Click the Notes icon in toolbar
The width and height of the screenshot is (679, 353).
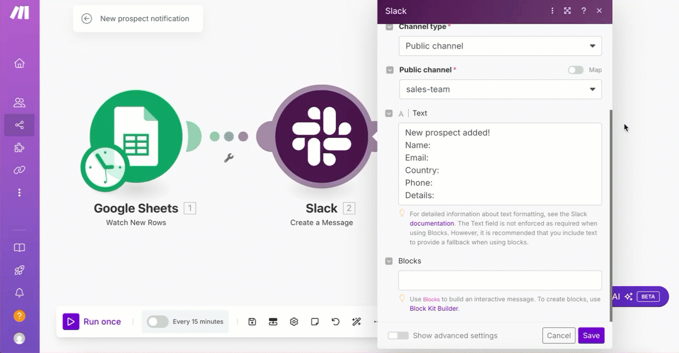[x=315, y=322]
